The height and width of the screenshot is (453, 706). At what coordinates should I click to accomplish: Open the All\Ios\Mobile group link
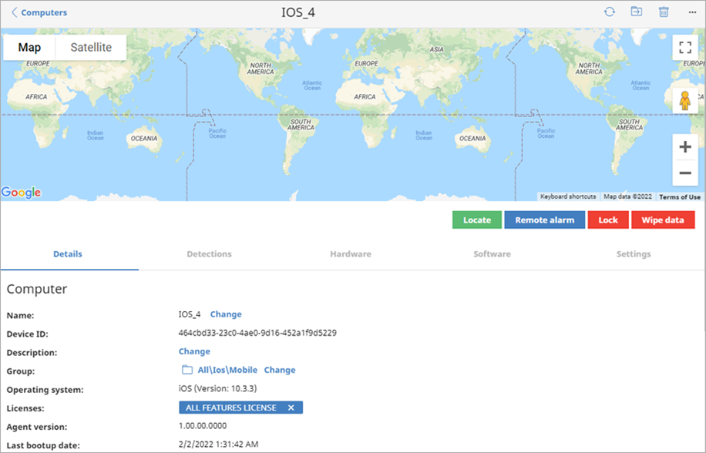pyautogui.click(x=227, y=370)
